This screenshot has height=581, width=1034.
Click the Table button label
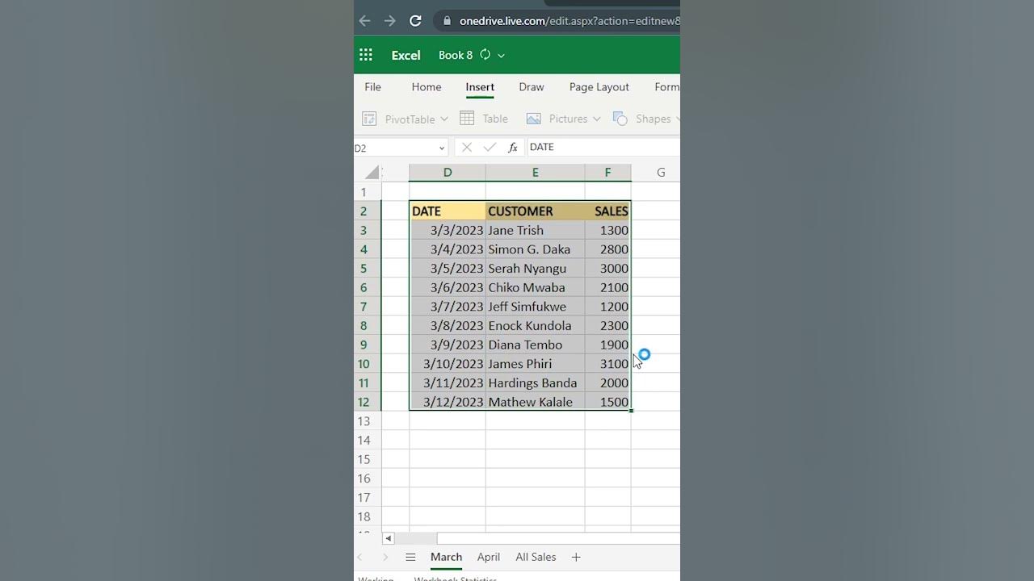tap(495, 119)
